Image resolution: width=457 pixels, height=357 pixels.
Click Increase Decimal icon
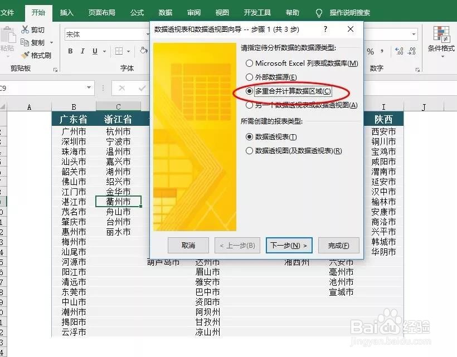399,51
